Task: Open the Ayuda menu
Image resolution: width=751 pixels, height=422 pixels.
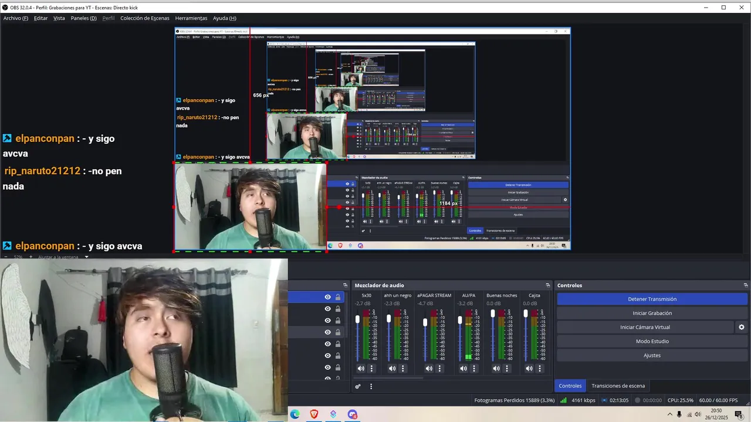Action: click(225, 18)
